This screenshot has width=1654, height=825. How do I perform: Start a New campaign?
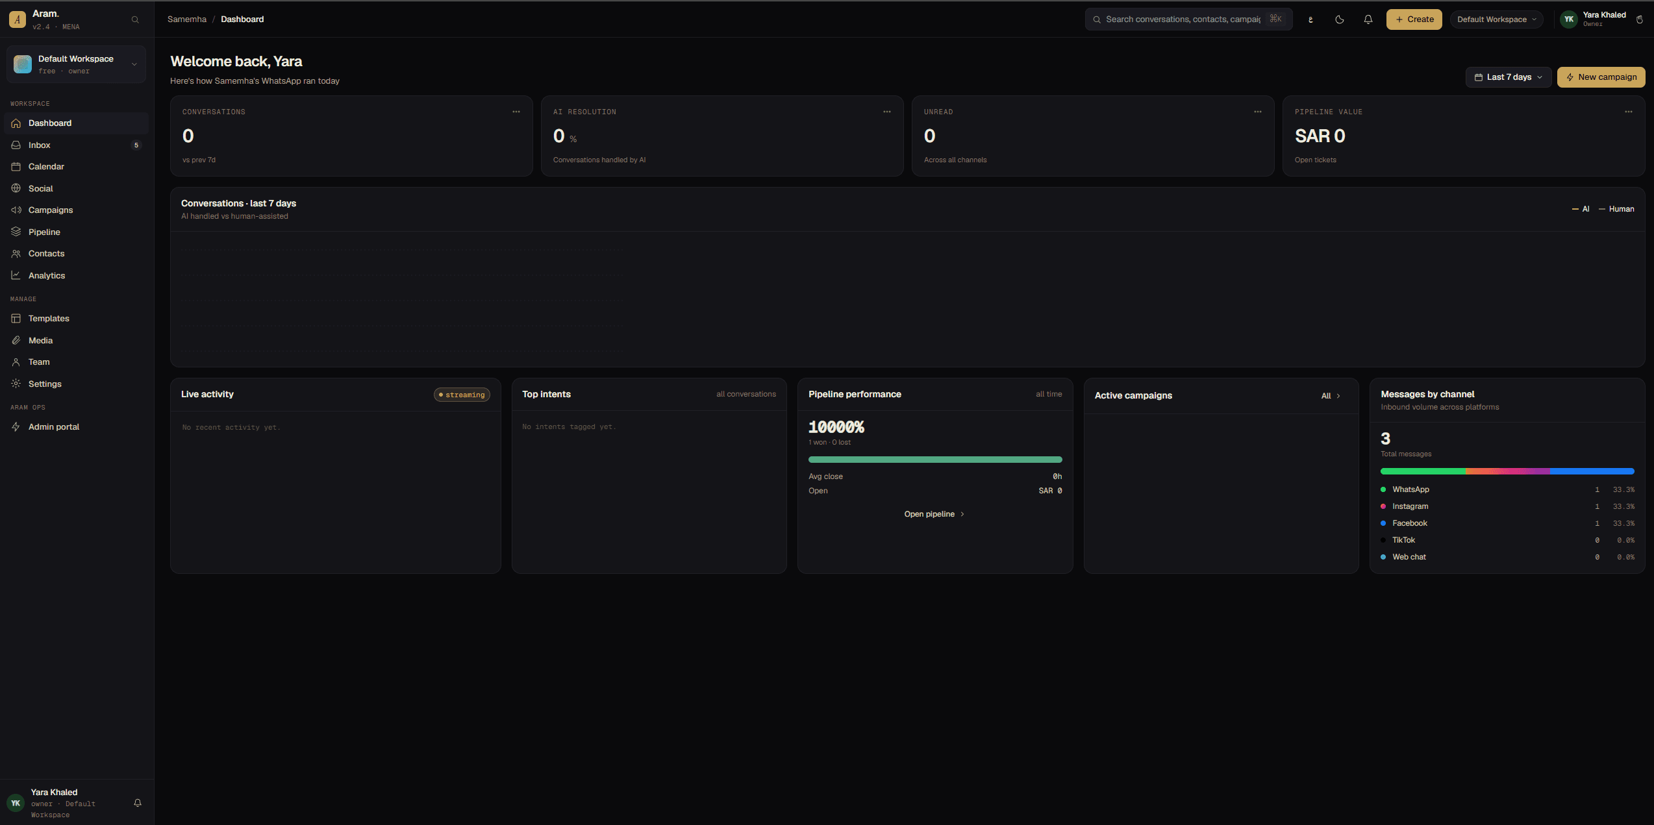coord(1601,77)
